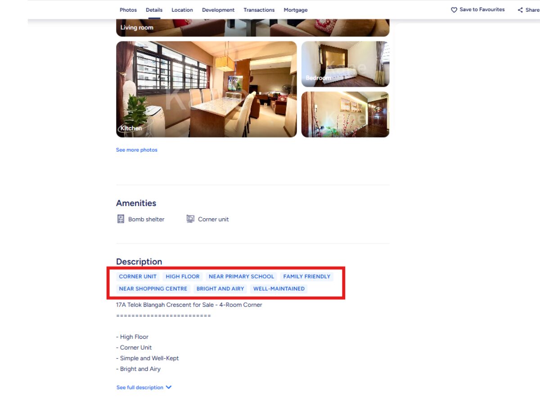Expand full description with the chevron arrow
540x405 pixels.
coord(169,387)
